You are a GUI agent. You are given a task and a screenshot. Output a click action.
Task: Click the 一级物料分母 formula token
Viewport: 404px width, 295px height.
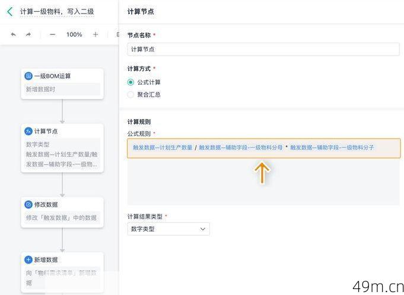pyautogui.click(x=241, y=147)
